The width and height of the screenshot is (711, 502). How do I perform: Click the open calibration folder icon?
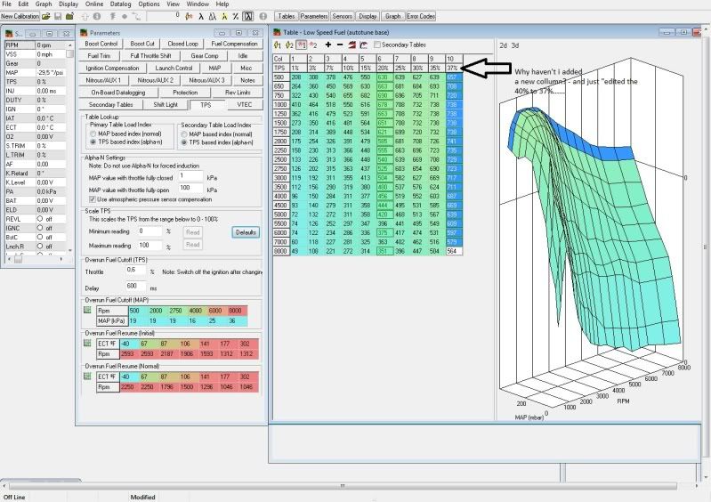[x=45, y=16]
